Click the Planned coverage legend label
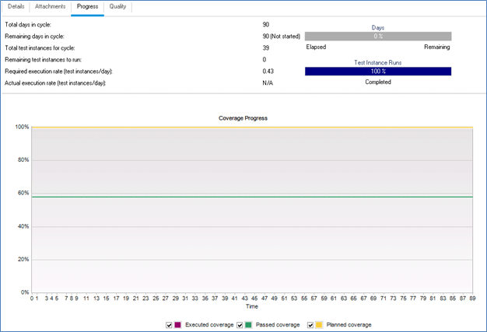Screen dimensions: 487x332 pos(349,324)
